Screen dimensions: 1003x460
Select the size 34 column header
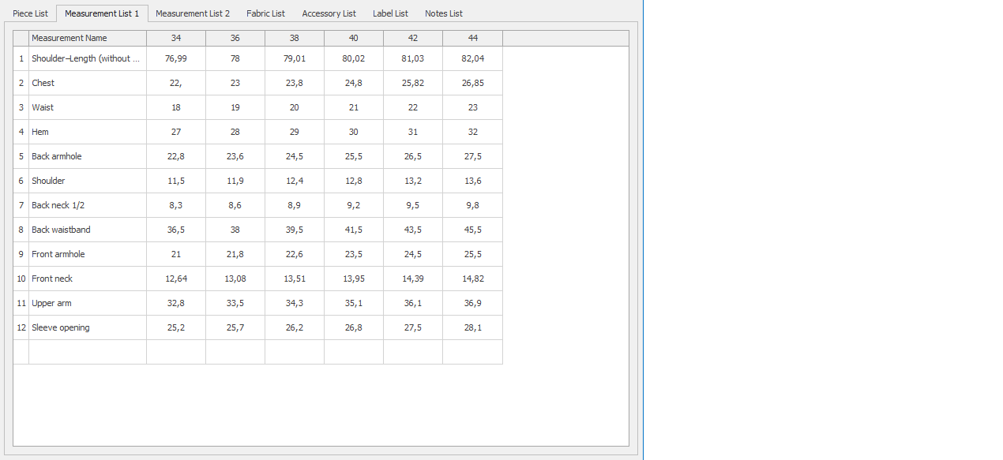click(x=176, y=38)
